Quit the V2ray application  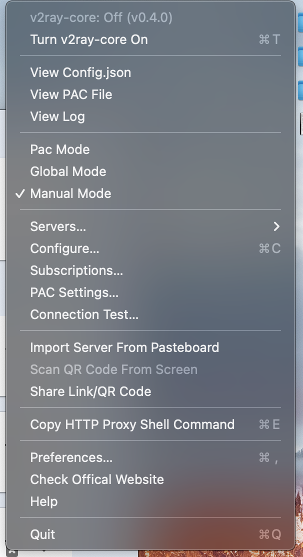(x=42, y=534)
